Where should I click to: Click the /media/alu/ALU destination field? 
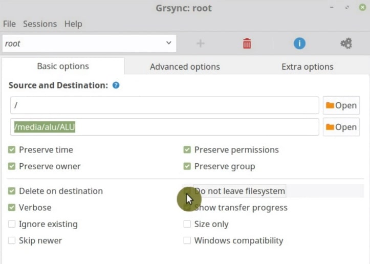164,127
